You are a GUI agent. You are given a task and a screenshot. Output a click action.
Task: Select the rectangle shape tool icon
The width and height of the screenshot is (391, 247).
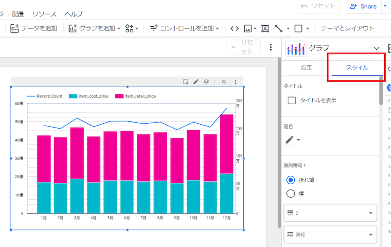298,28
